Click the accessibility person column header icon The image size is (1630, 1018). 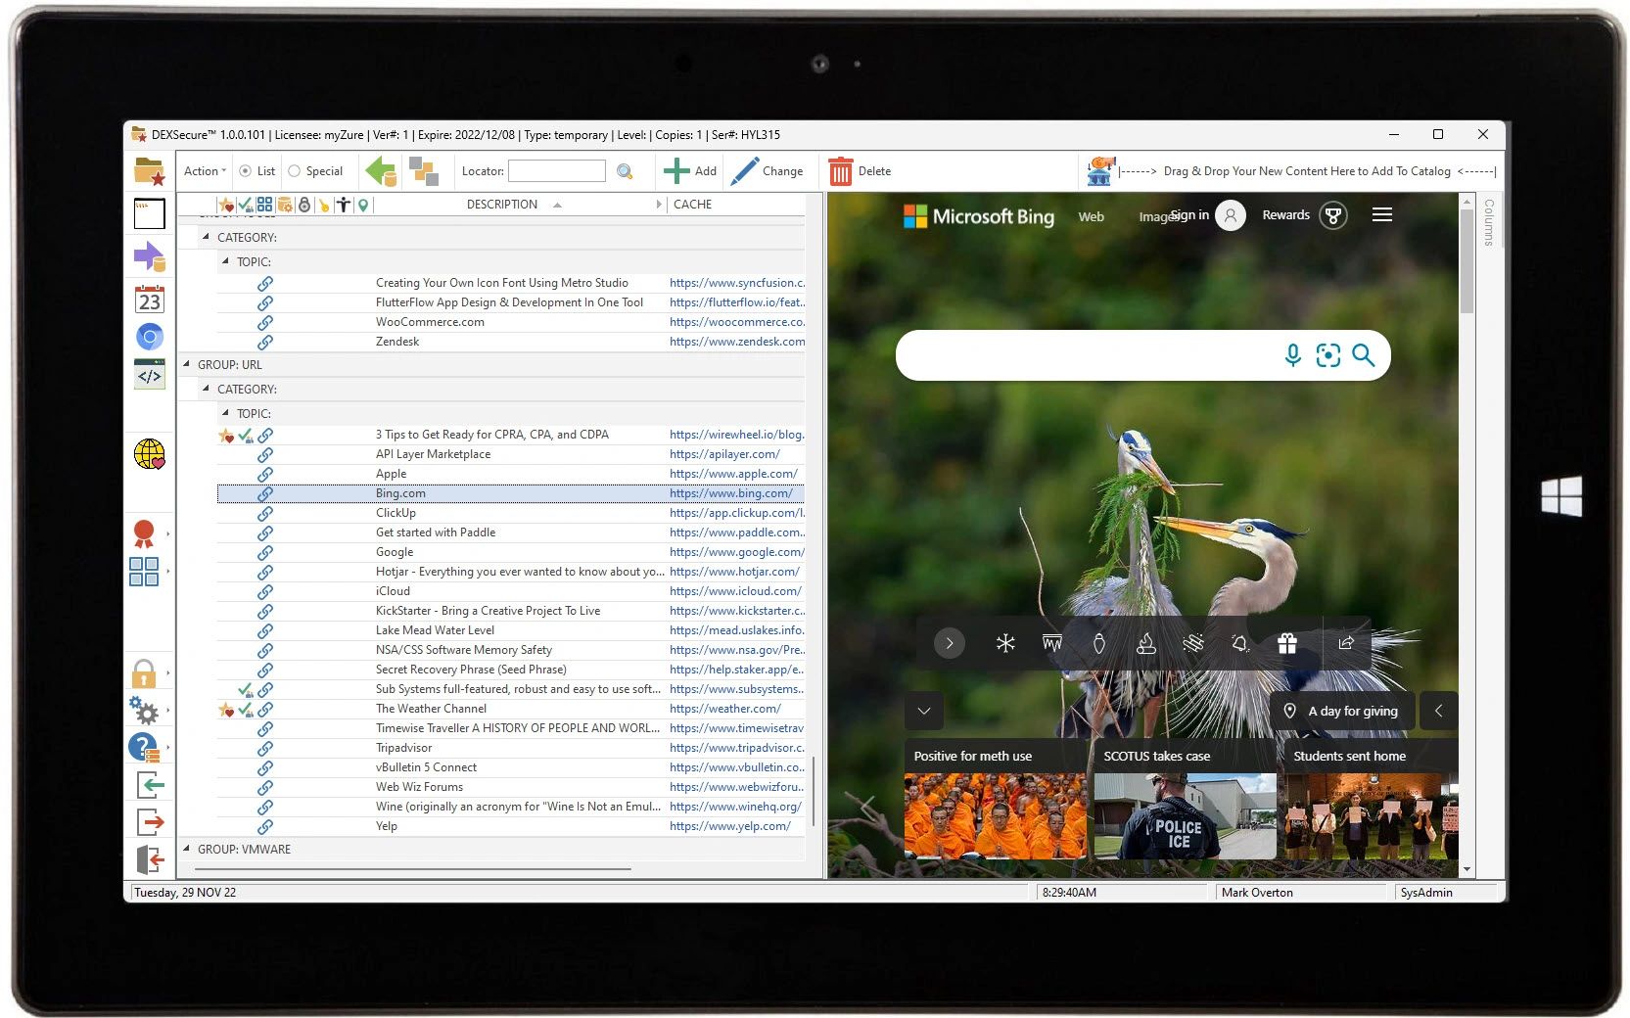pos(344,205)
